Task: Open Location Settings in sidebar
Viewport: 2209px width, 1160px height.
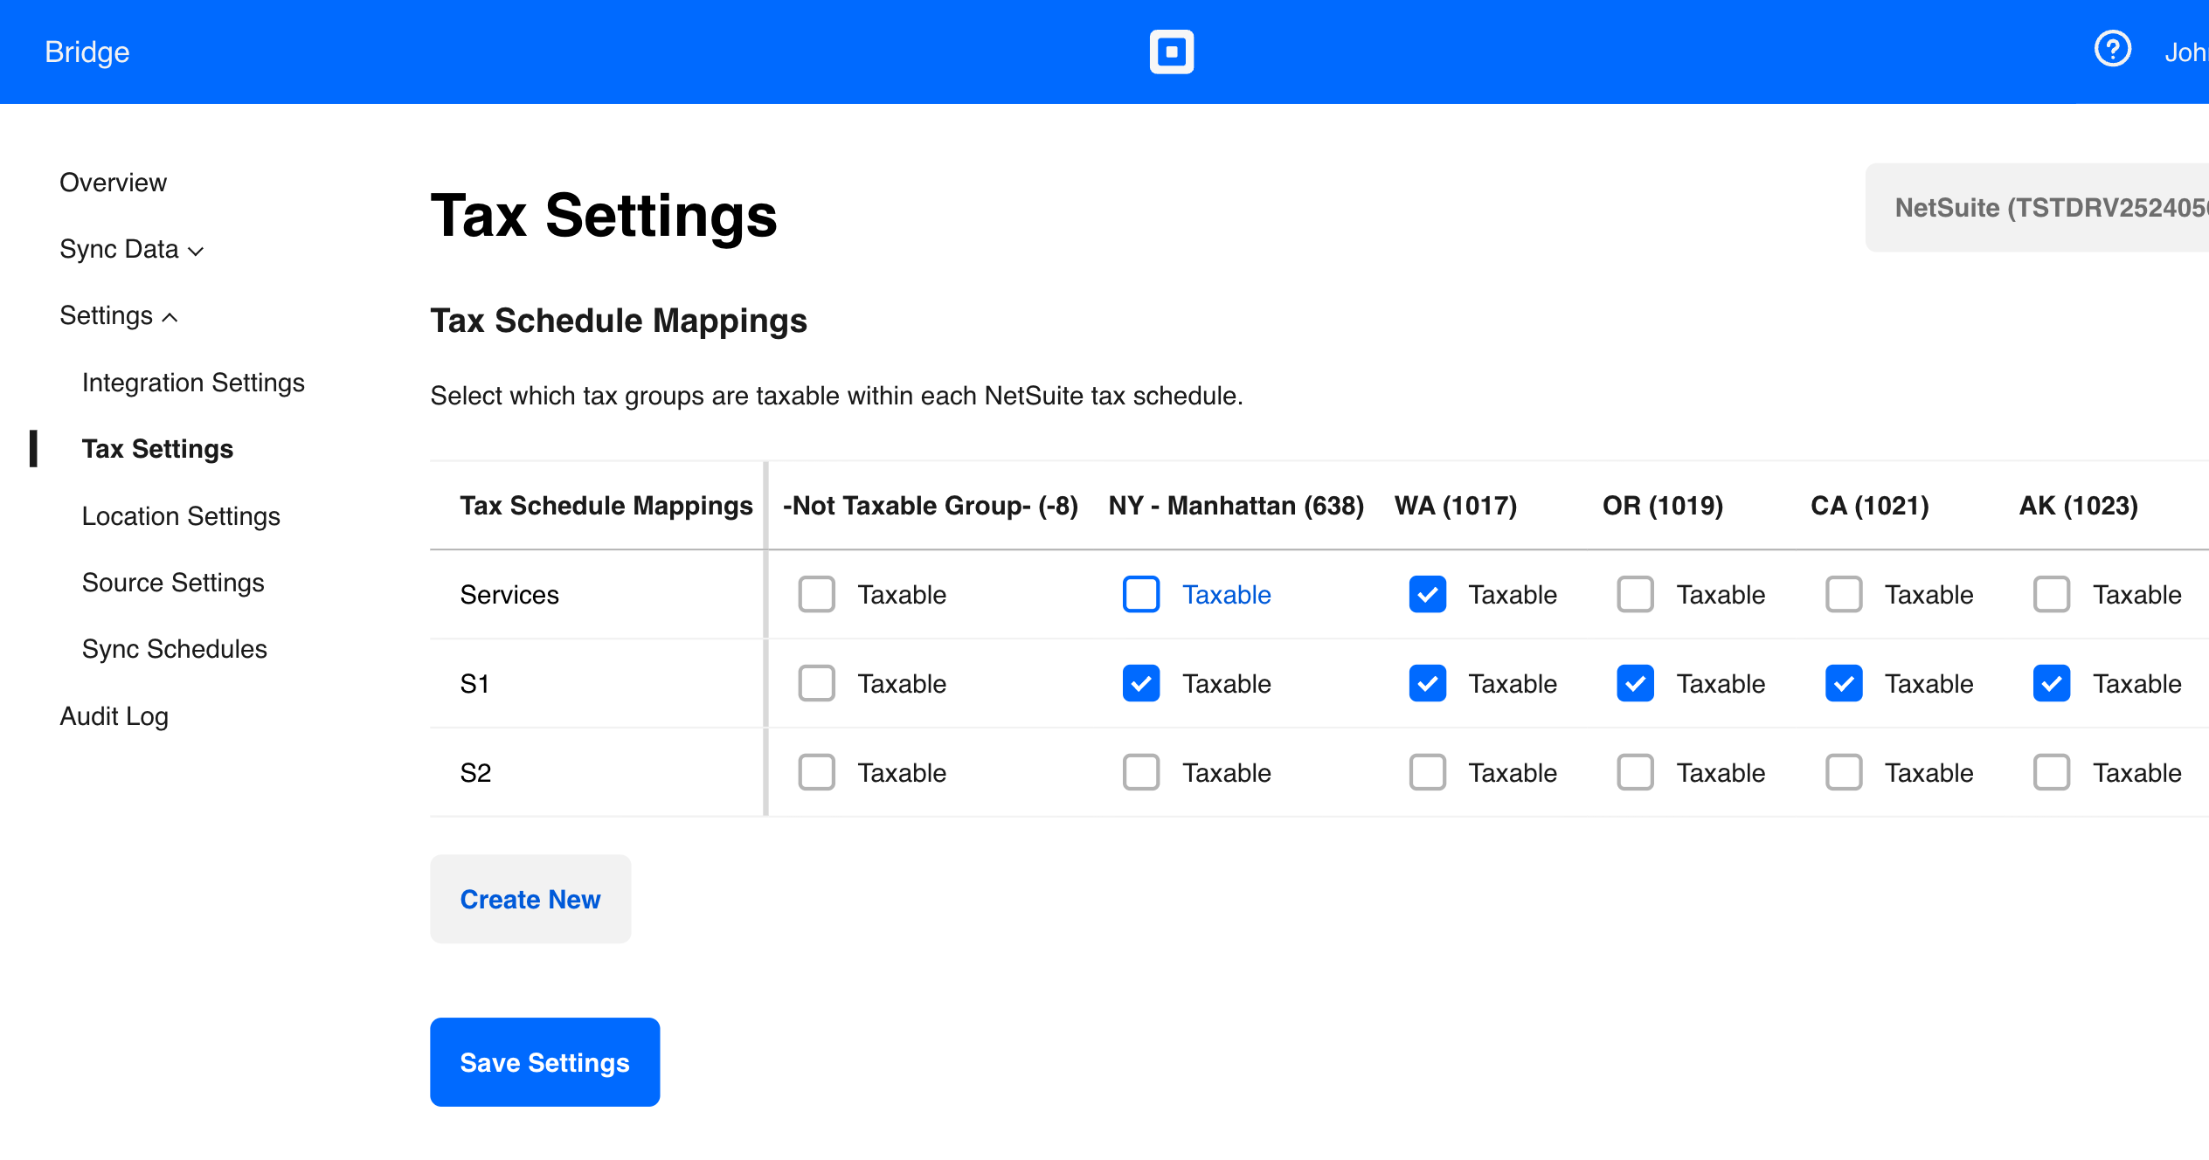Action: [181, 516]
